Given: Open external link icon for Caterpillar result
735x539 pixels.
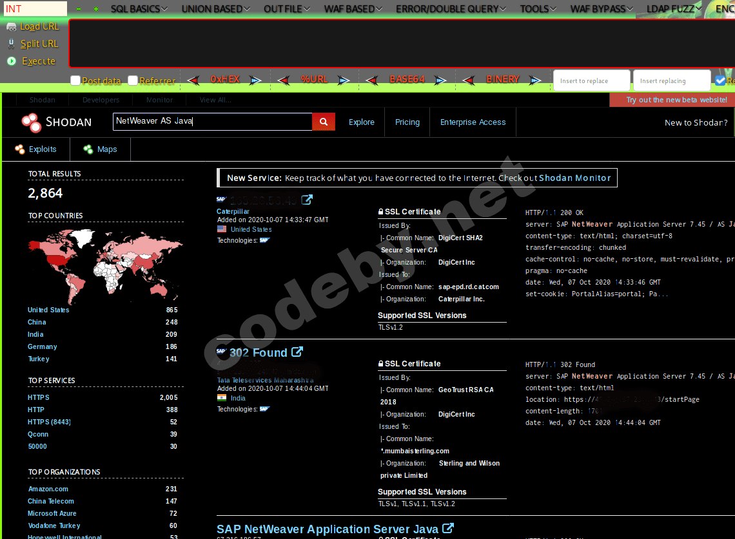Looking at the screenshot, I should click(x=306, y=200).
